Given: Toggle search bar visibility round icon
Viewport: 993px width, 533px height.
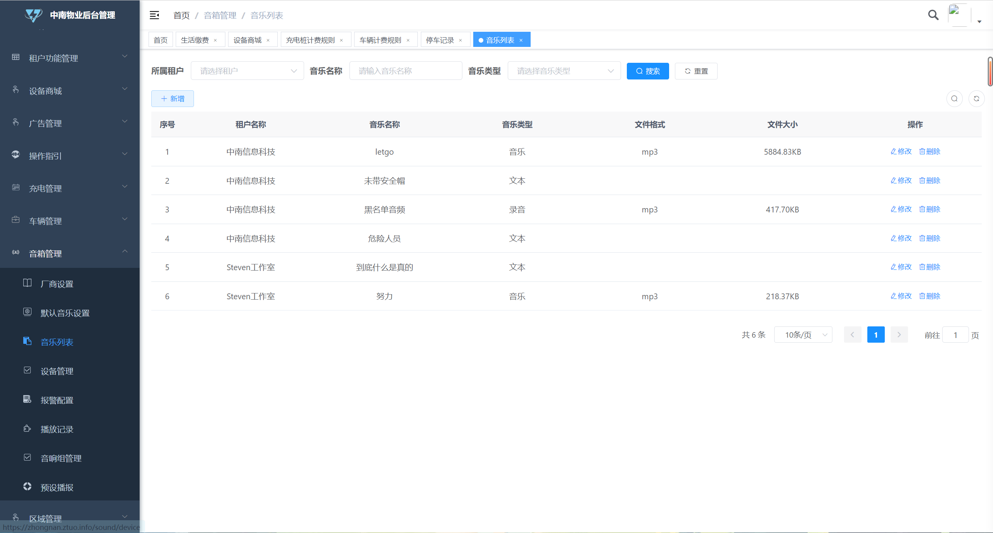Looking at the screenshot, I should click(955, 98).
